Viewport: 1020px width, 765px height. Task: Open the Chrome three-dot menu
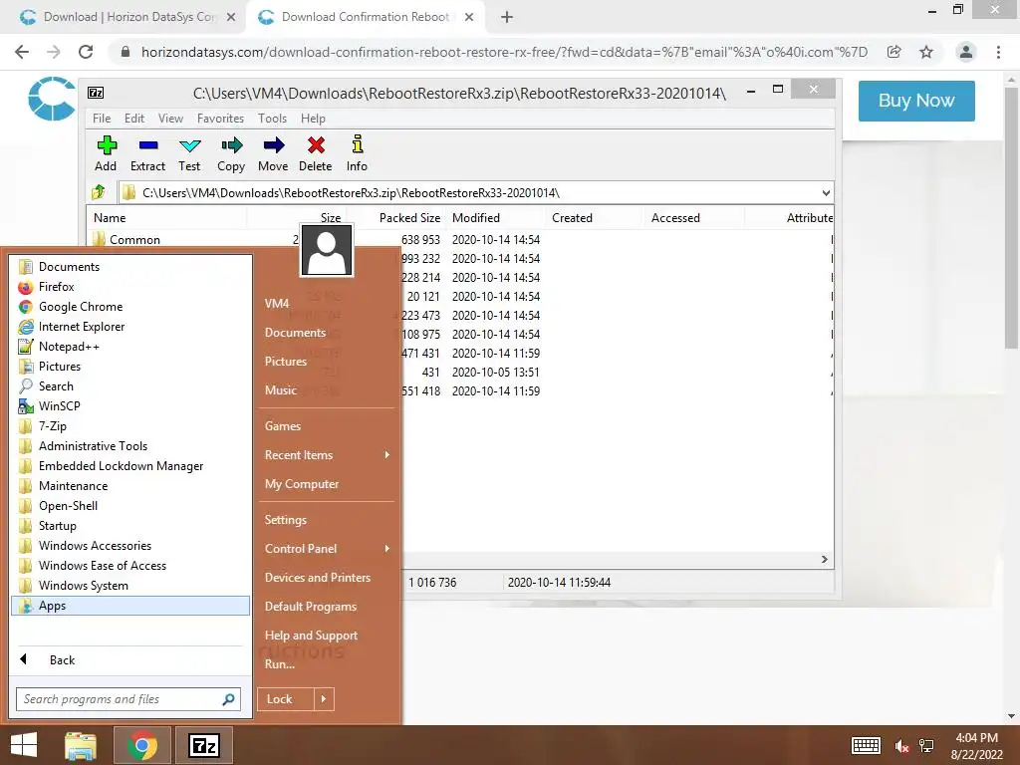tap(998, 52)
